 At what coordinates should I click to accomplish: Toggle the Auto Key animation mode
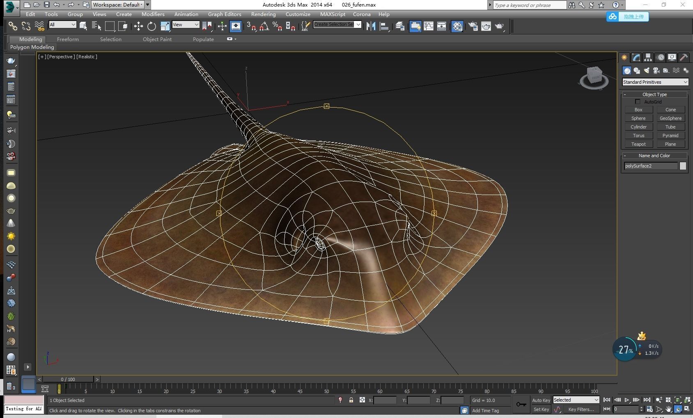[x=541, y=400]
